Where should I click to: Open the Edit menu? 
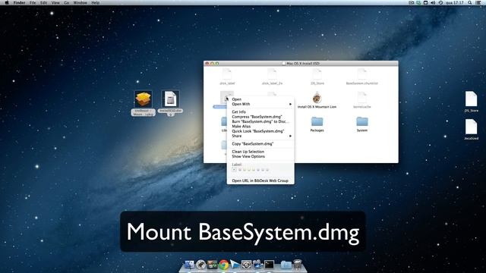44,2
